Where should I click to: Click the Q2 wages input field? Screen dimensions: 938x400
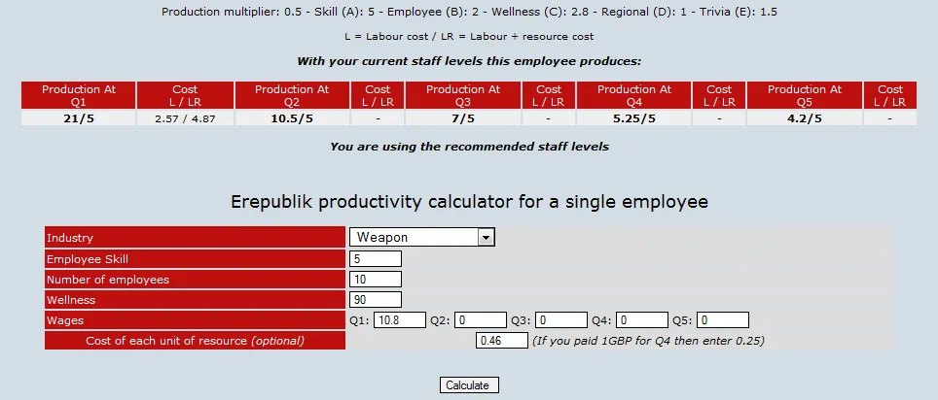[481, 320]
